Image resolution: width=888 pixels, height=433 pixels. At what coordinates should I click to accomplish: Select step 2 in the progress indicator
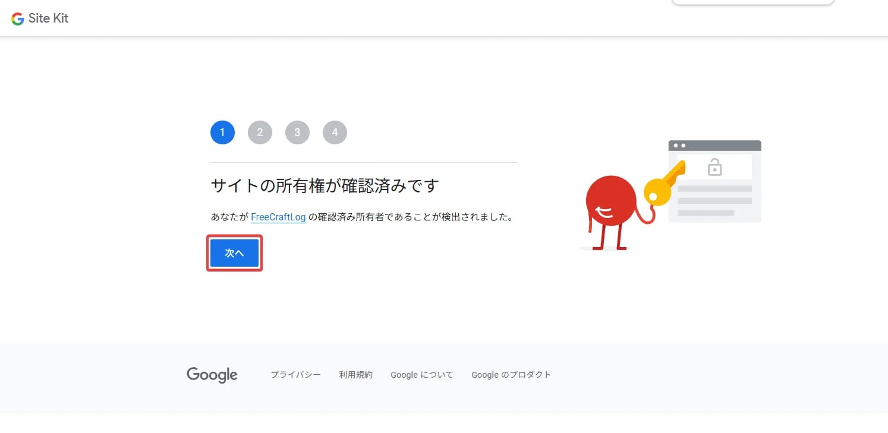pyautogui.click(x=260, y=132)
